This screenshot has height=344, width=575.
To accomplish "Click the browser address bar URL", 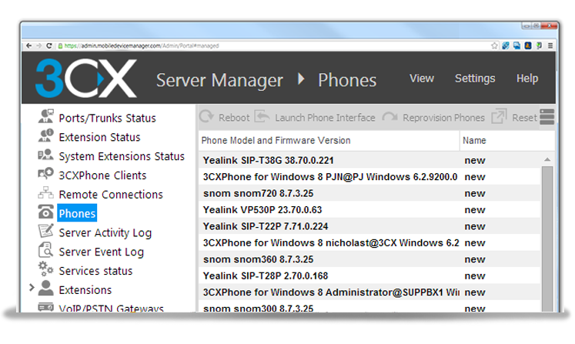I will click(142, 46).
